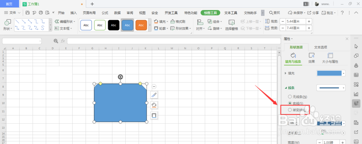
Task: Open 效果 effects section icon
Action: (x=312, y=56)
